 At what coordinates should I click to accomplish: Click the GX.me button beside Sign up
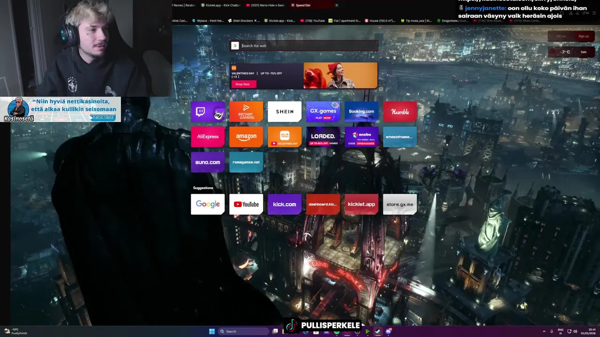click(561, 36)
